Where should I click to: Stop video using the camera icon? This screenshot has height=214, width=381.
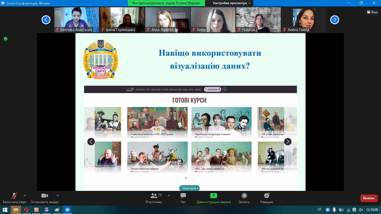pyautogui.click(x=45, y=196)
